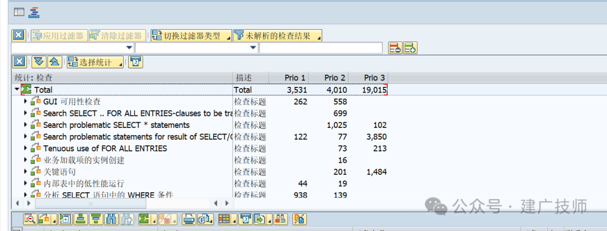Click the Prio 3 value 3,850

click(x=376, y=137)
